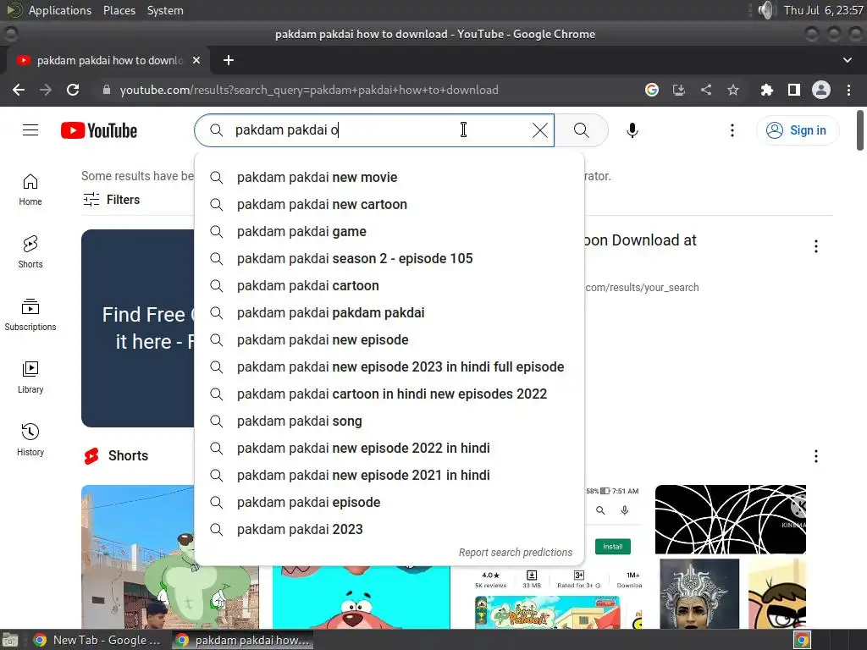The height and width of the screenshot is (650, 867).
Task: Select suggestion pakdam pakdai new movie
Action: (389, 178)
